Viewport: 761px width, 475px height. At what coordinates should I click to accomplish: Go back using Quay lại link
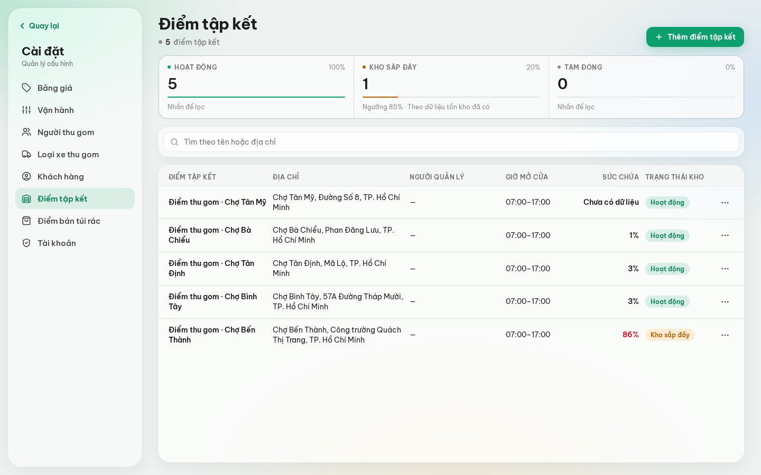(39, 26)
